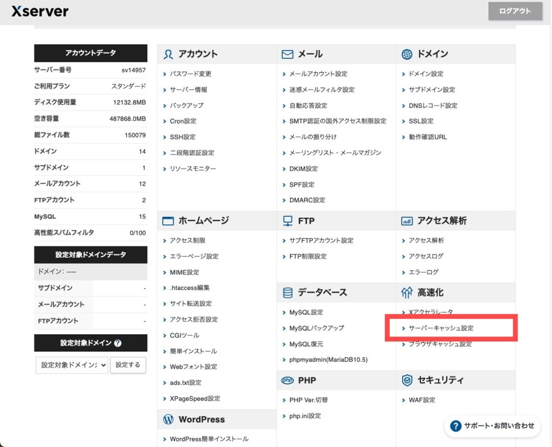
Task: Click the アカウント section person icon
Action: [x=168, y=54]
